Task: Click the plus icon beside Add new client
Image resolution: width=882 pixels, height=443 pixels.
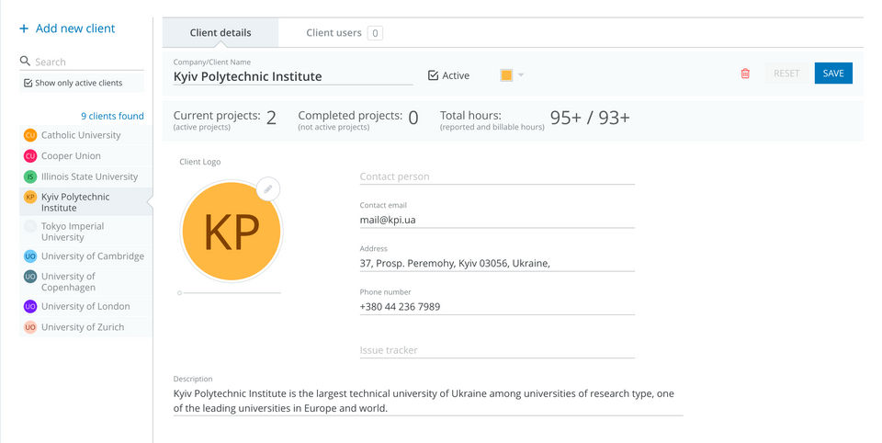Action: 24,28
